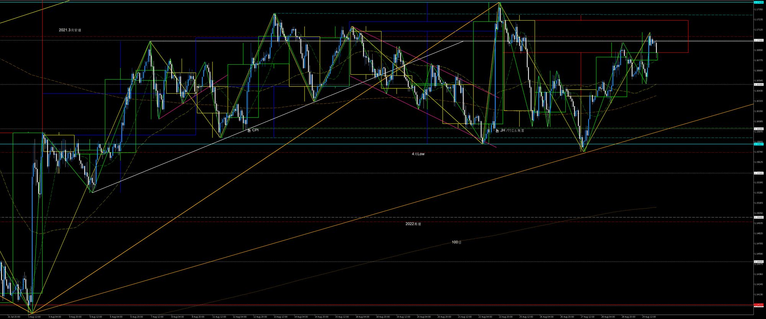Select the 4月Low chart label
This screenshot has width=766, height=319.
click(418, 154)
